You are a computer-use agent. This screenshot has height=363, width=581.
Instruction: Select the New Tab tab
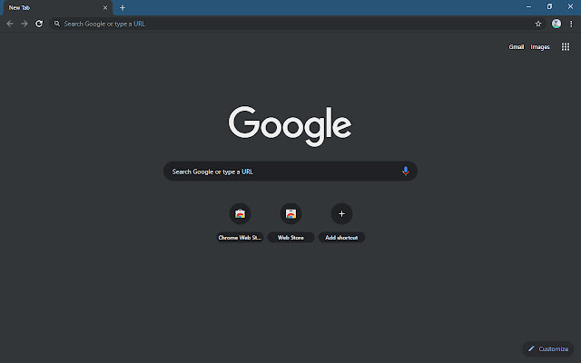click(x=57, y=8)
